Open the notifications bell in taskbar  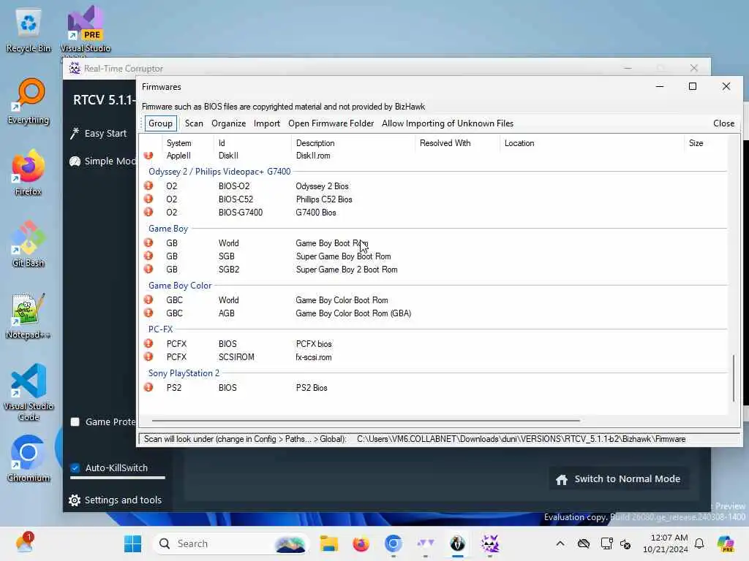[x=699, y=543]
